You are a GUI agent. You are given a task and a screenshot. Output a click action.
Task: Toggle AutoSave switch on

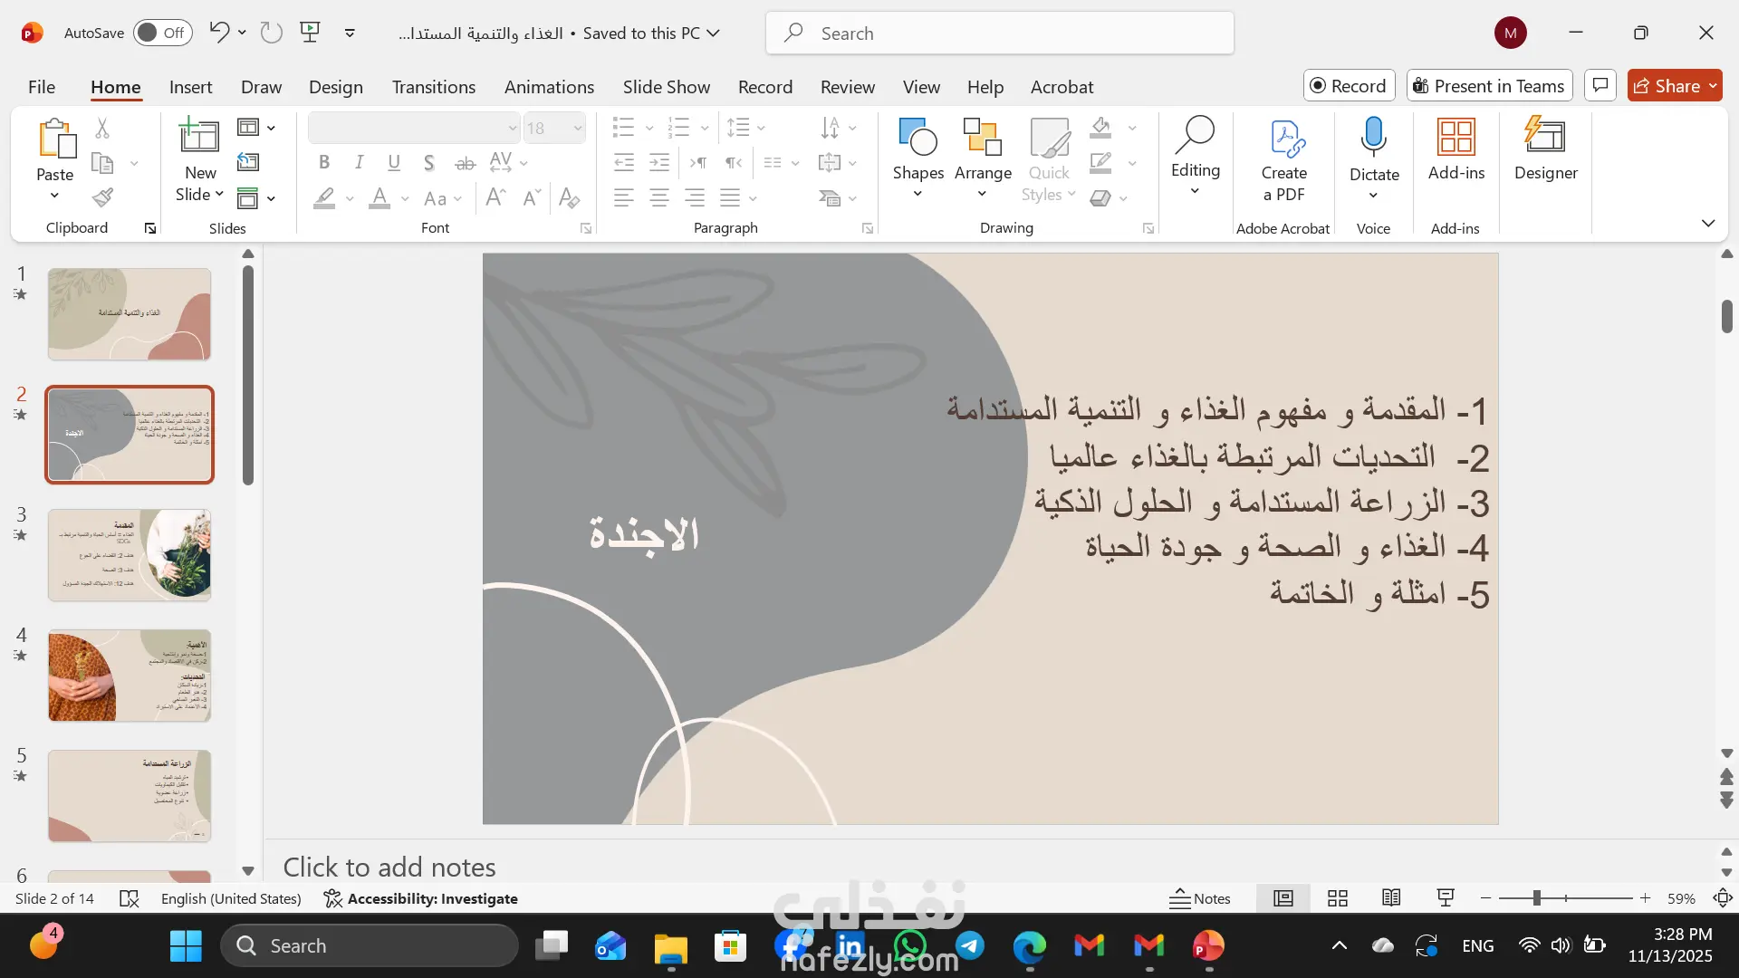click(x=163, y=33)
